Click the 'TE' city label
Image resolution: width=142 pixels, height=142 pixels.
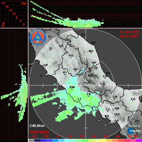pos(96,68)
